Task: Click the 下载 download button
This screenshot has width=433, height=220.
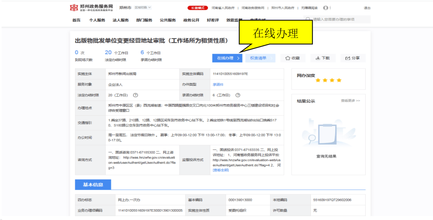Action: pyautogui.click(x=323, y=58)
